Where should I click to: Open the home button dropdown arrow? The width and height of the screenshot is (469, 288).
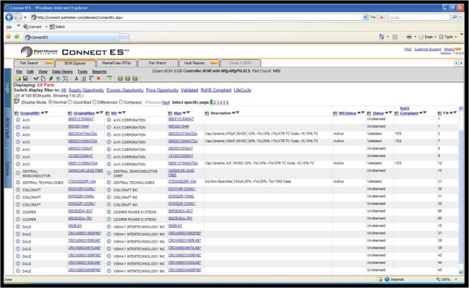[388, 37]
